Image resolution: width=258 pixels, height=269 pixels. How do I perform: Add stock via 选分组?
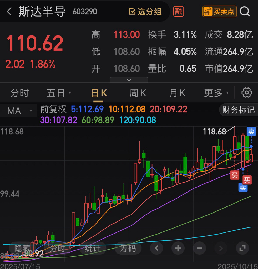(145, 12)
